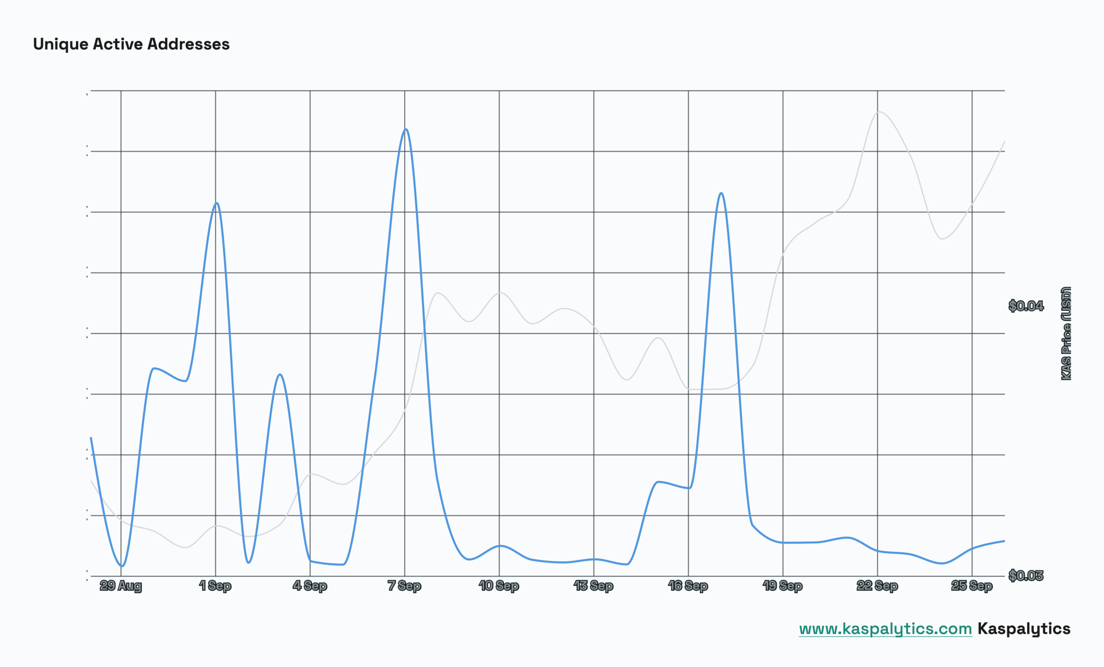Image resolution: width=1104 pixels, height=667 pixels.
Task: Select the 25 Sep axis label
Action: (972, 586)
